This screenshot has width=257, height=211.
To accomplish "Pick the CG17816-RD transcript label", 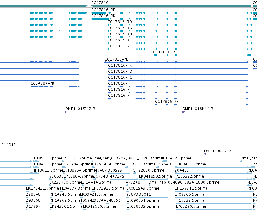I will point(120,22).
